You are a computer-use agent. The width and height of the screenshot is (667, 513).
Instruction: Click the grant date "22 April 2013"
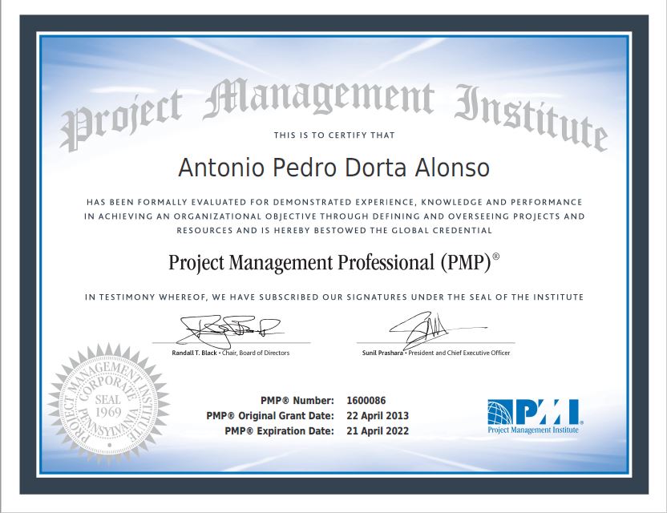pyautogui.click(x=378, y=415)
